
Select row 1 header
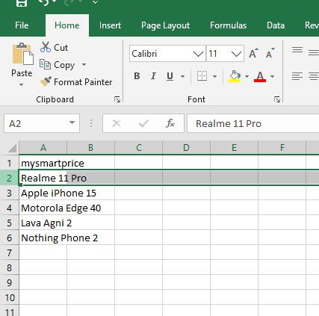pos(10,163)
